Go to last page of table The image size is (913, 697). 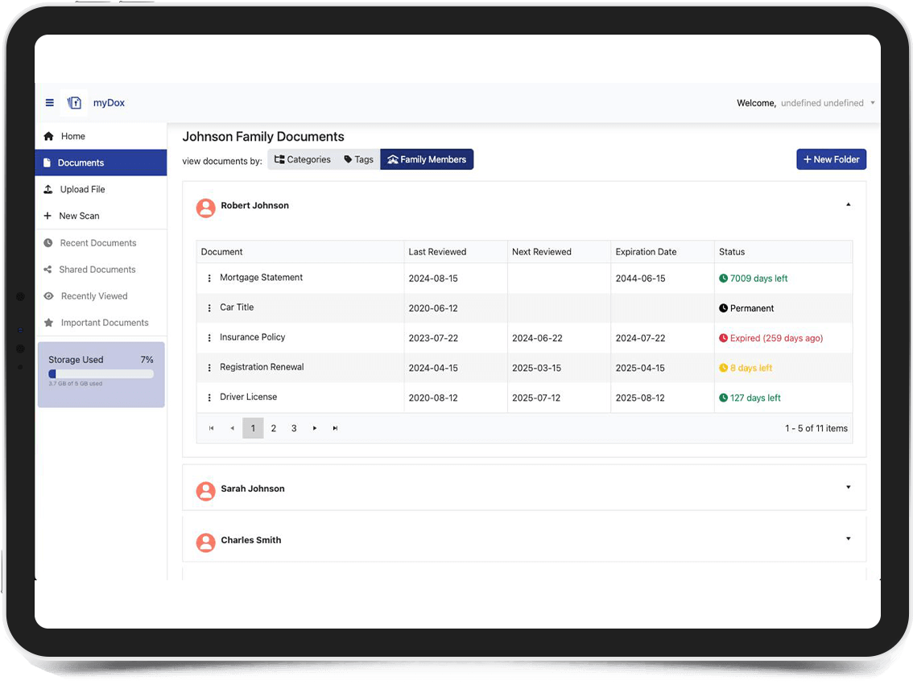click(336, 428)
